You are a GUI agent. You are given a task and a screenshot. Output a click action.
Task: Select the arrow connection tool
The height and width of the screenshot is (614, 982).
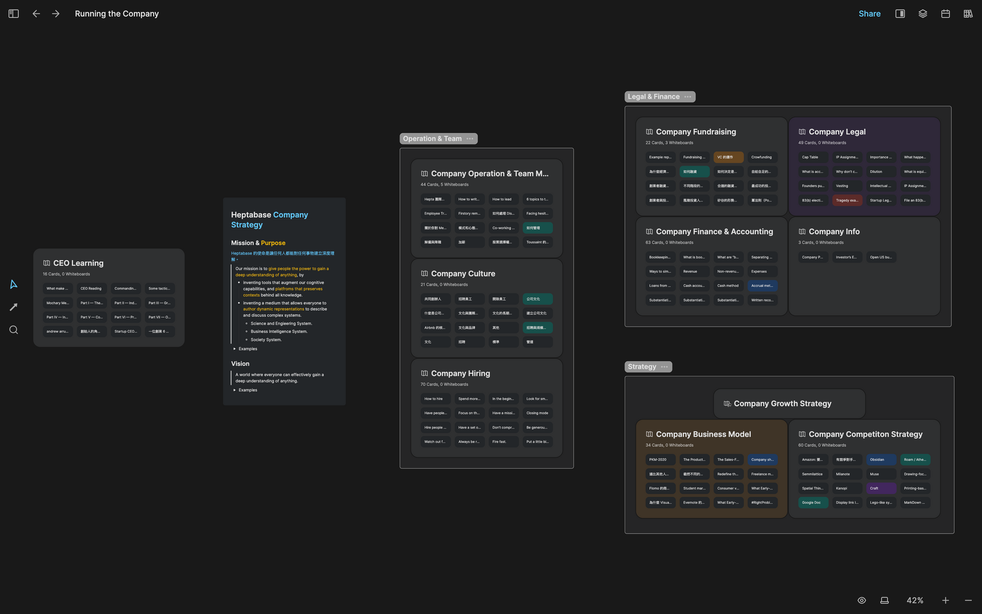click(x=14, y=307)
